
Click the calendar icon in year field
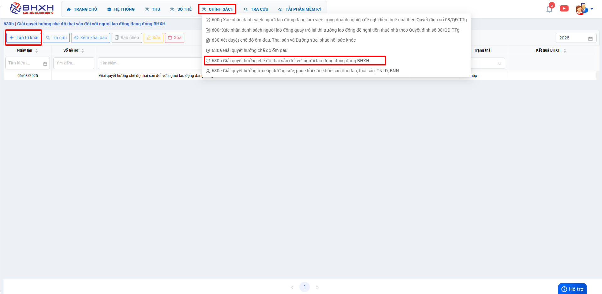pyautogui.click(x=590, y=38)
